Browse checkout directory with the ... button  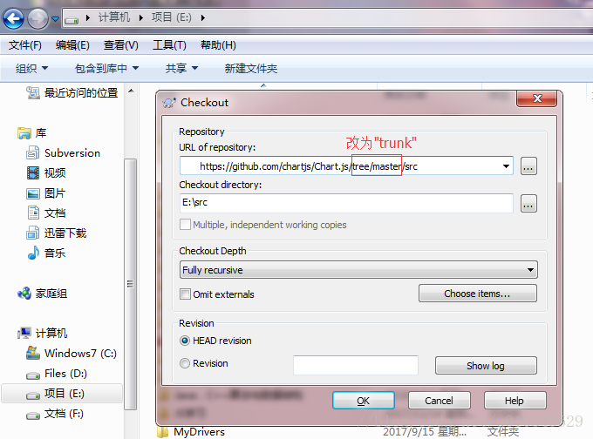(x=528, y=203)
